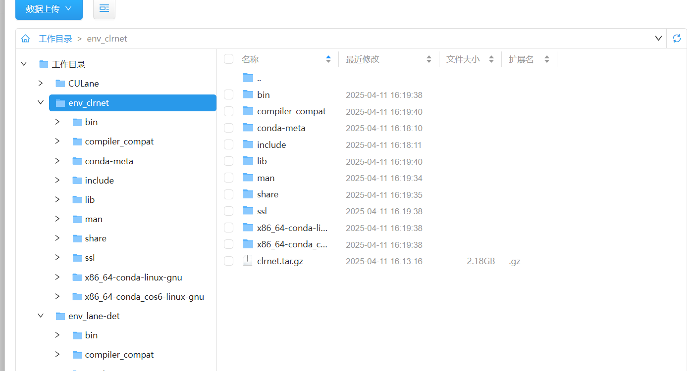Click the share folder icon in file list
This screenshot has height=371, width=697.
[x=248, y=194]
